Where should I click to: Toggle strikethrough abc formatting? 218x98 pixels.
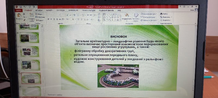60,19
